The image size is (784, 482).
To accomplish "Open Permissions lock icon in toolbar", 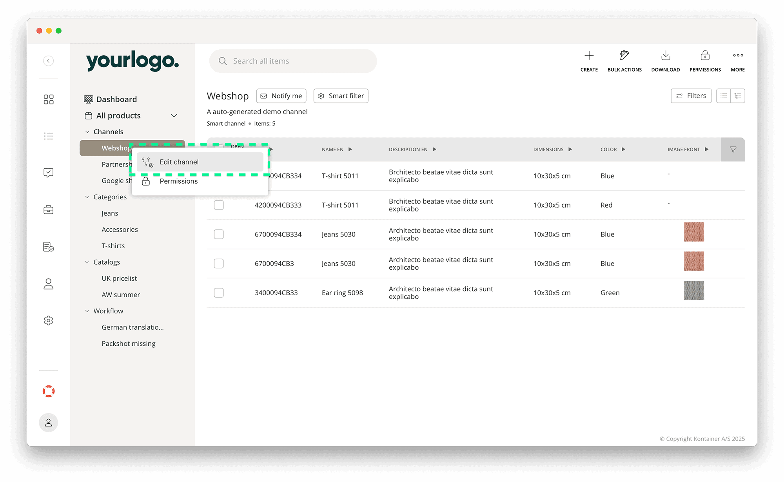I will point(705,56).
